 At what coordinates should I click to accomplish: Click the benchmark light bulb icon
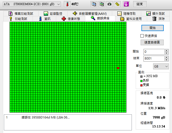pyautogui.click(x=11, y=19)
